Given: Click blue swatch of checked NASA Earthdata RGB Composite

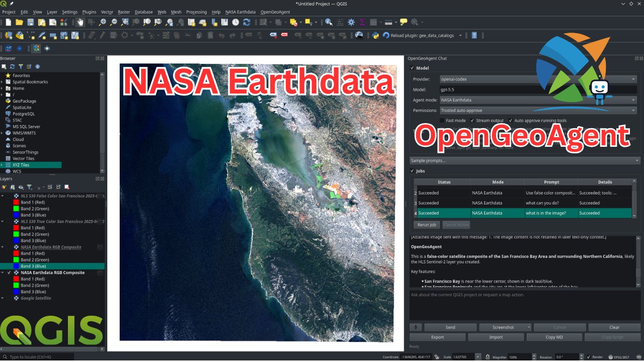Looking at the screenshot, I should click(x=17, y=292).
